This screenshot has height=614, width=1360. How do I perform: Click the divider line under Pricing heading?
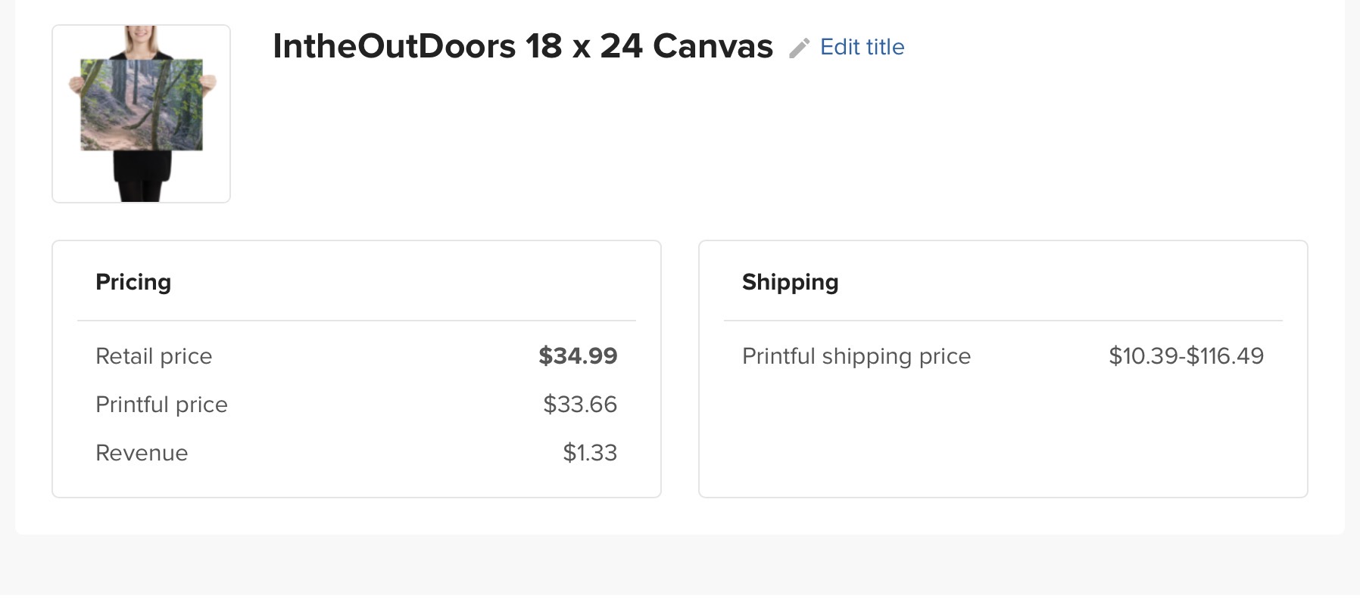(x=357, y=321)
